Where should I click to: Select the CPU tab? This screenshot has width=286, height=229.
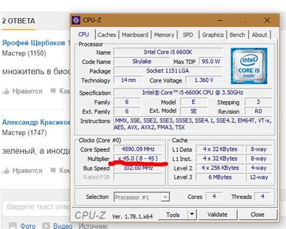(x=83, y=34)
